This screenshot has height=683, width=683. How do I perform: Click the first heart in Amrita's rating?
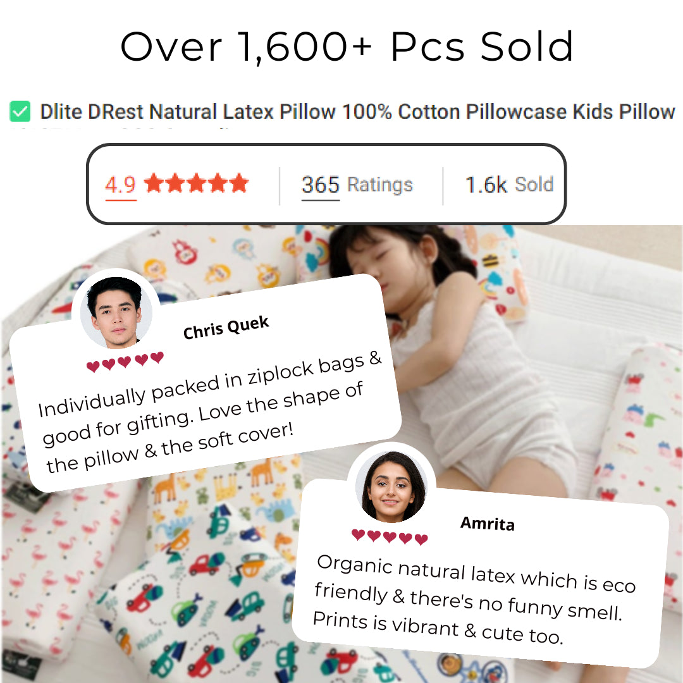358,534
